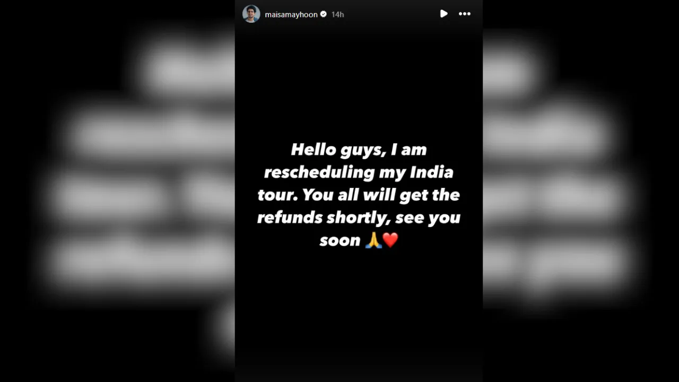Screen dimensions: 679x382
Task: Click the word 'shortly' in the story
Action: coord(353,219)
